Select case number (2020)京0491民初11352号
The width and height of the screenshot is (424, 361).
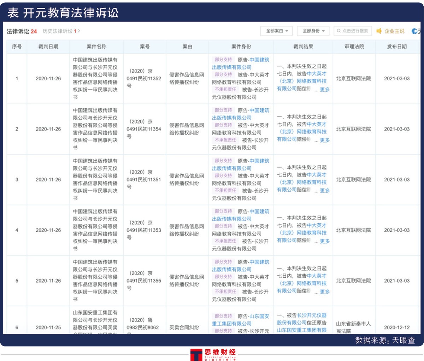coord(144,78)
